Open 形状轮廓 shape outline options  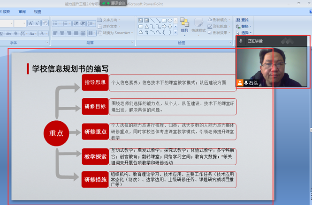(x=219, y=26)
